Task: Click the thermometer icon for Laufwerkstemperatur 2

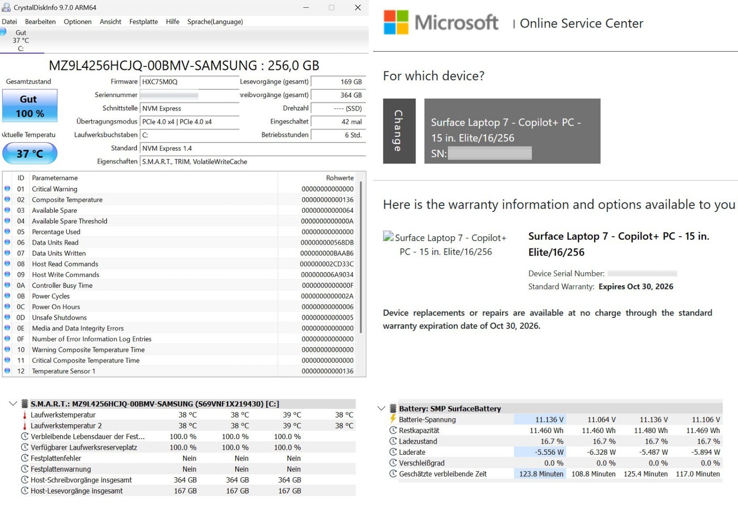Action: (25, 426)
